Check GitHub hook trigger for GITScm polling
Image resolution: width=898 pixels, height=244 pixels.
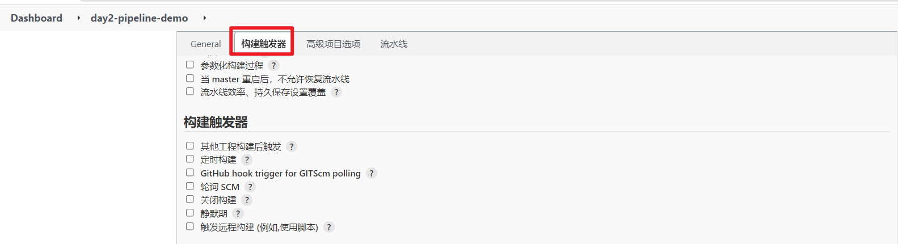click(x=190, y=173)
